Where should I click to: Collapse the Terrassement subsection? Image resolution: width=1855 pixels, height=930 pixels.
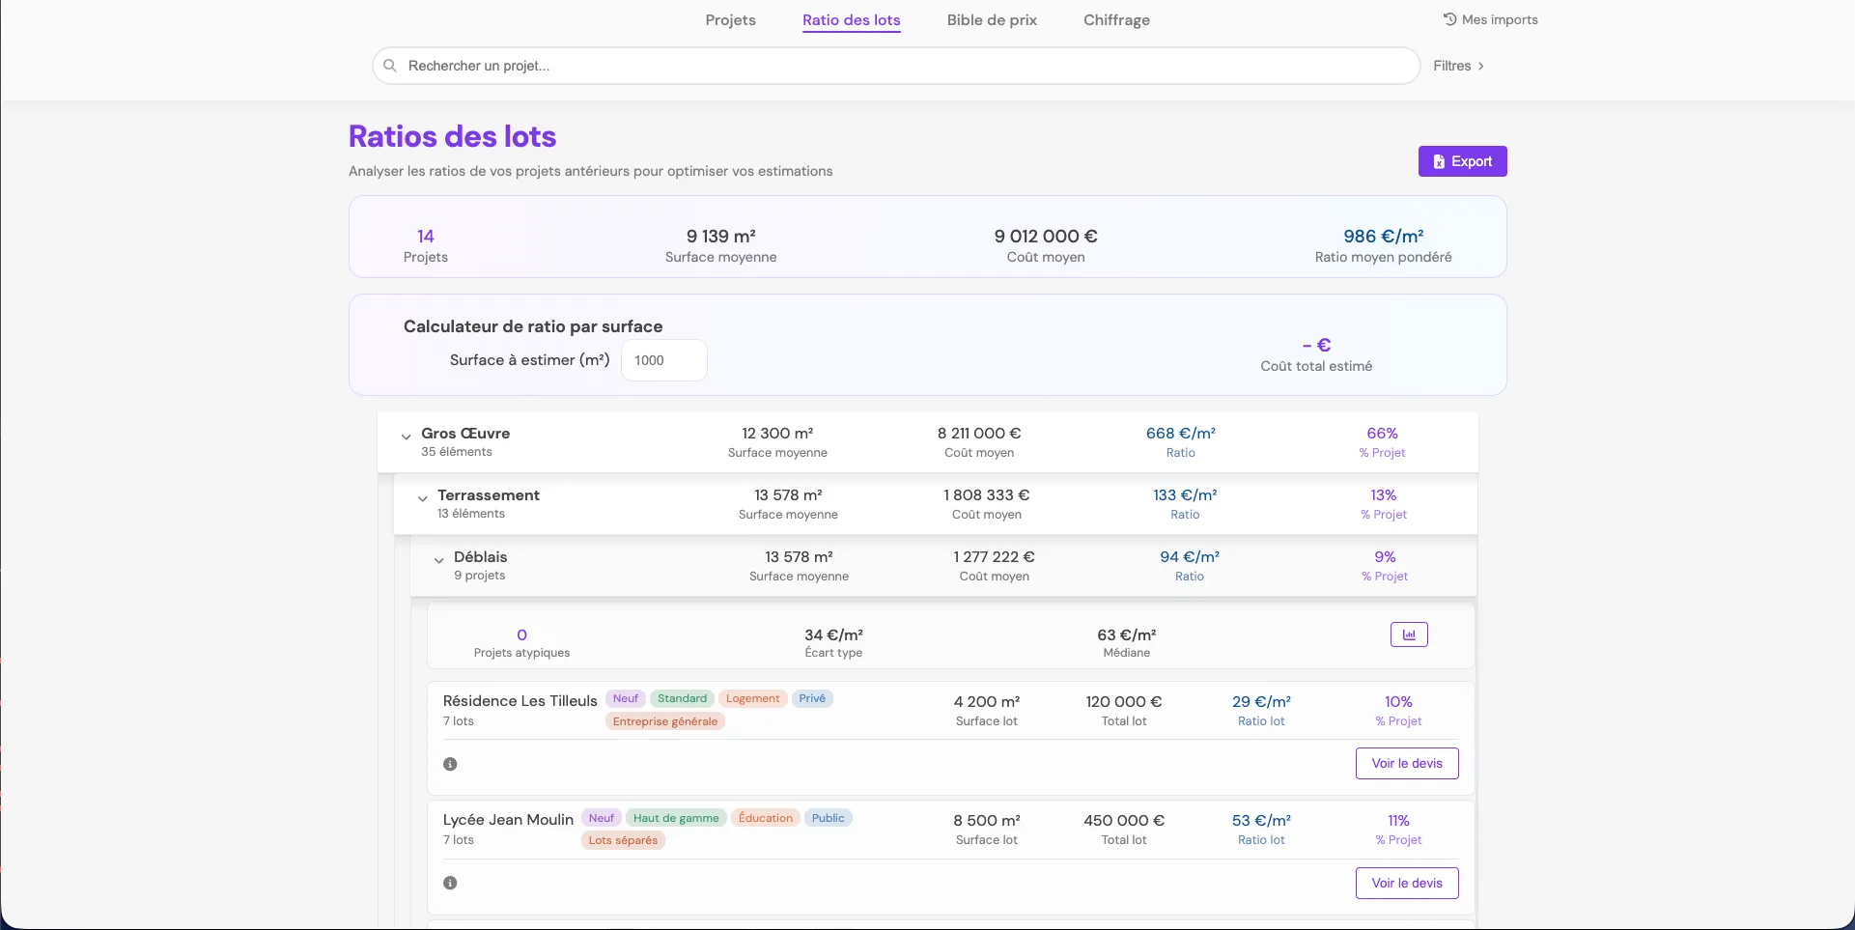point(422,499)
